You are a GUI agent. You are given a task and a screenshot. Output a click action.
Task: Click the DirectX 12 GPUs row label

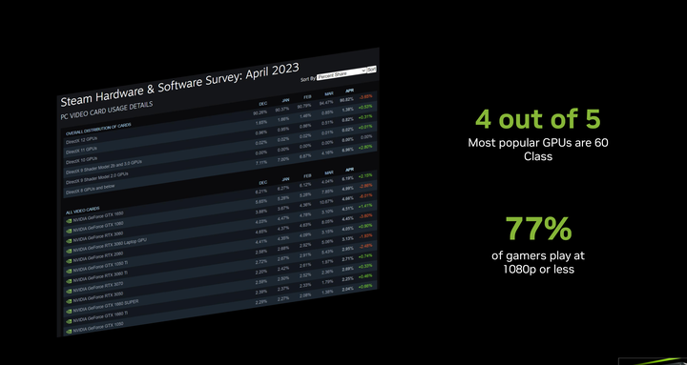click(x=81, y=139)
